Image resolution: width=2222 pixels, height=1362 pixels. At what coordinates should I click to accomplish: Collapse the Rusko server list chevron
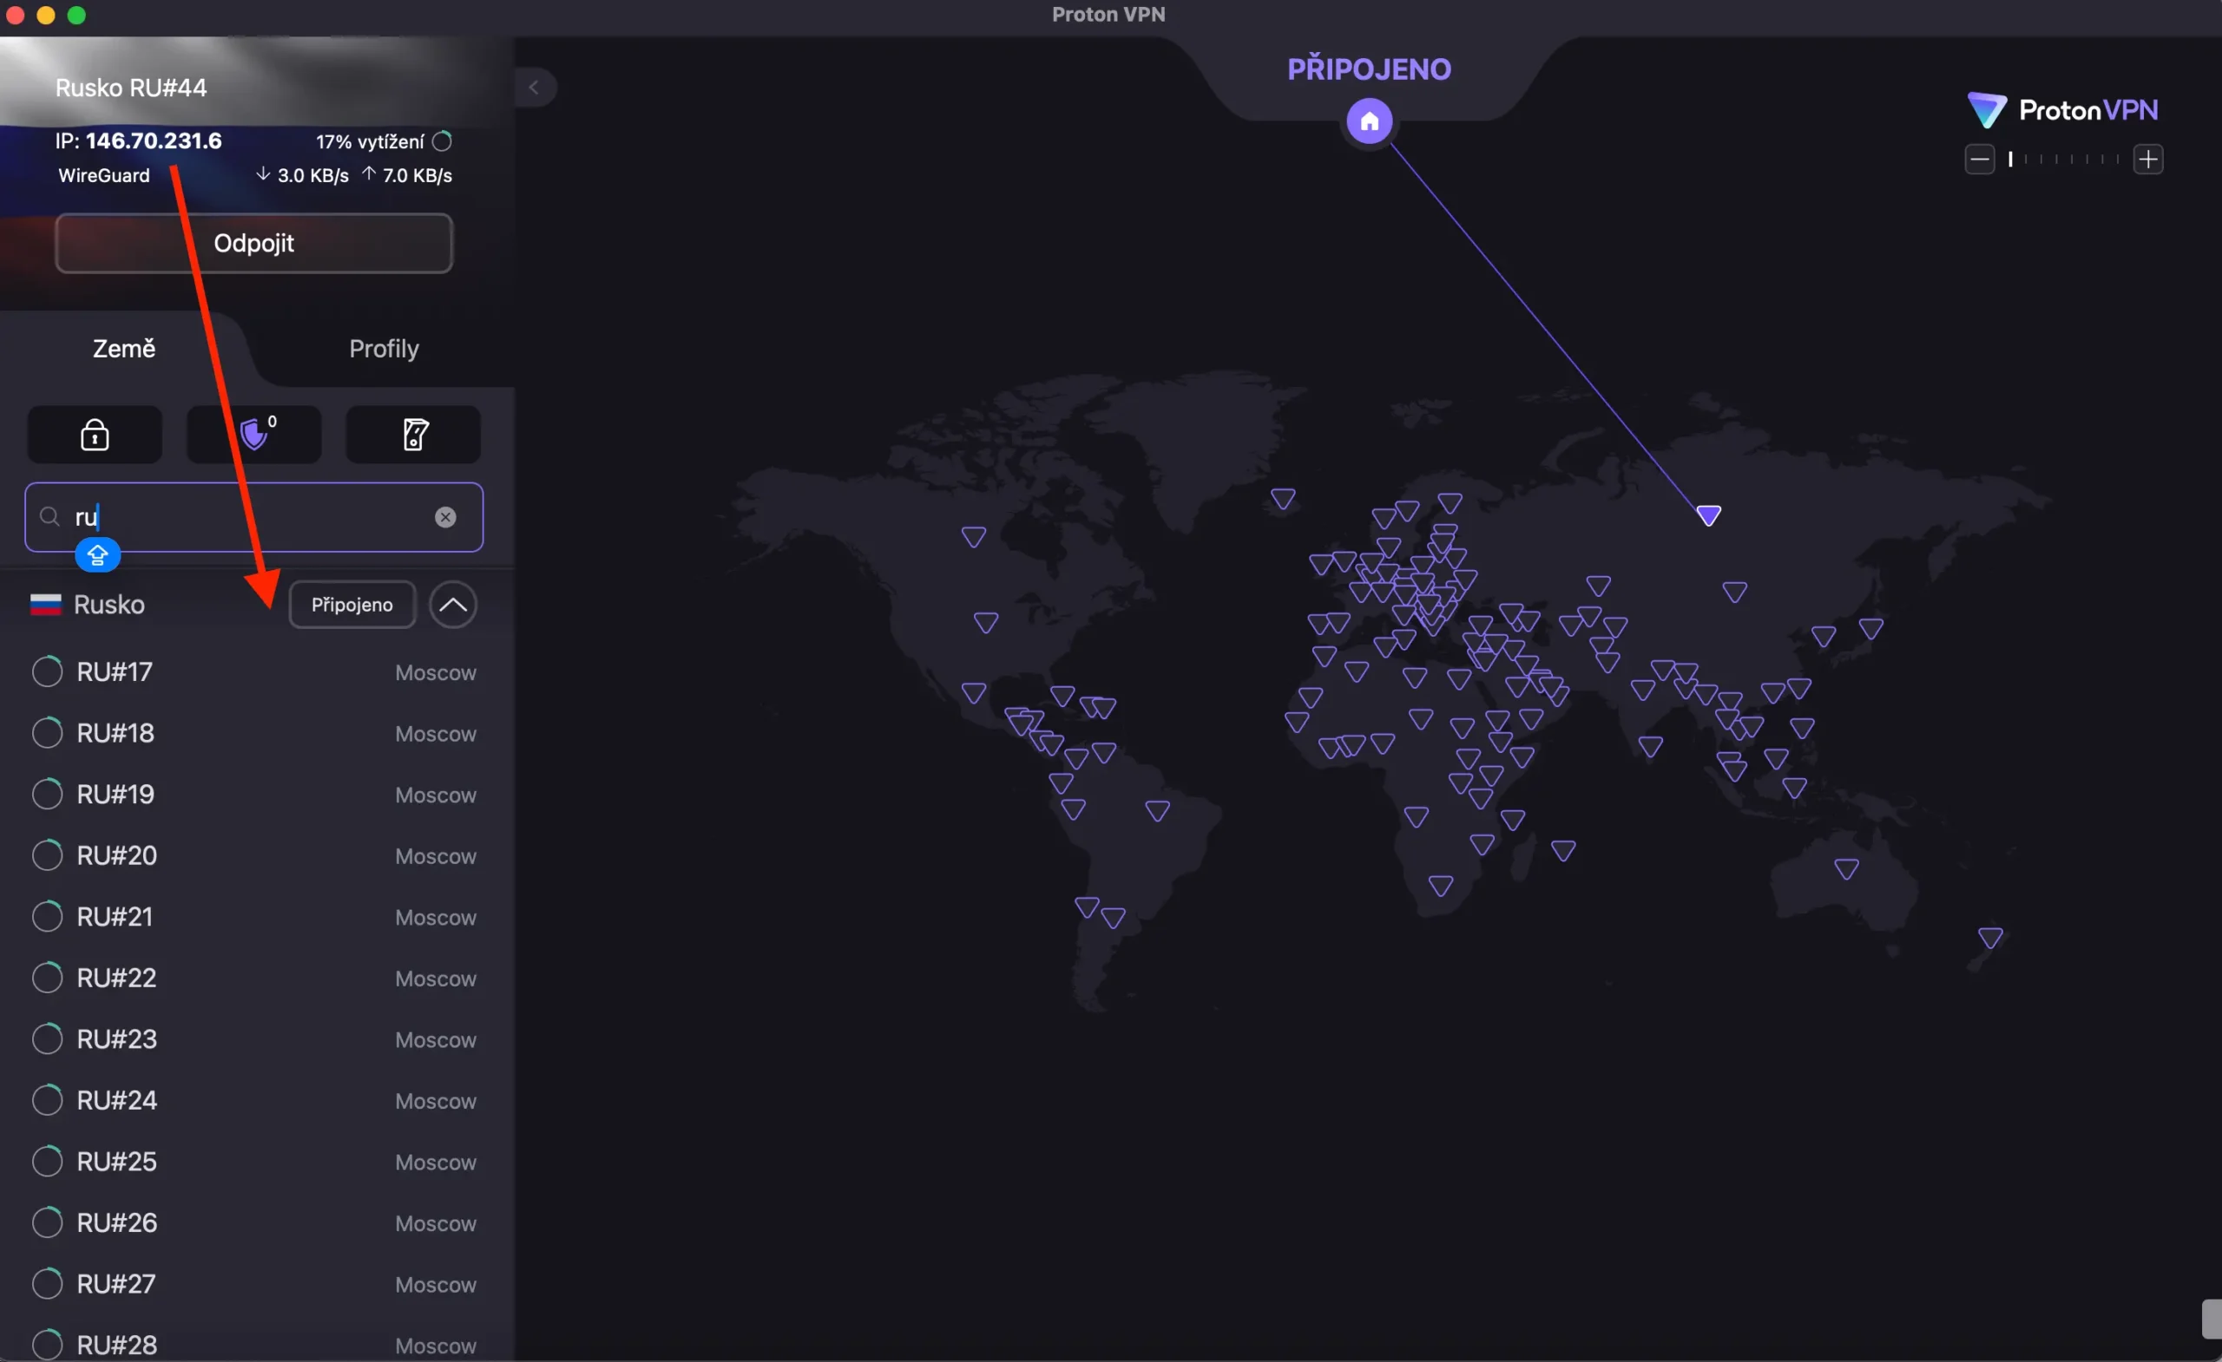coord(454,604)
